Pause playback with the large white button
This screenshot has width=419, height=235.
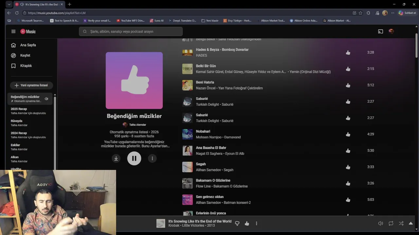pyautogui.click(x=134, y=158)
